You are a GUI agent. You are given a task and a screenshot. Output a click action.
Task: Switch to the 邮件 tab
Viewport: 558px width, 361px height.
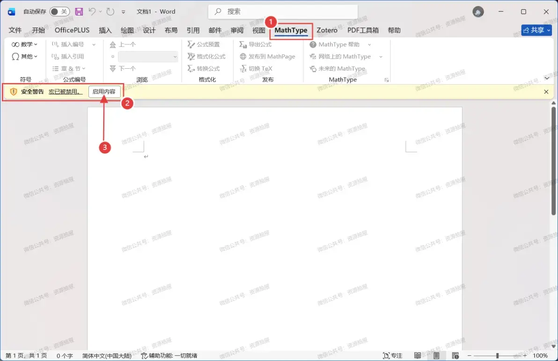215,30
